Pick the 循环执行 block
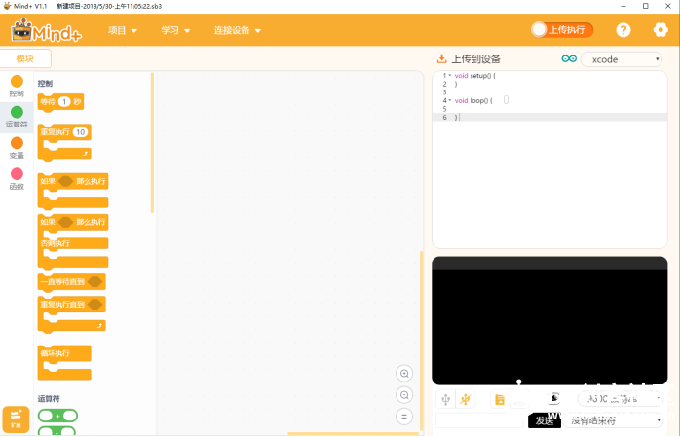This screenshot has width=680, height=437. click(64, 363)
